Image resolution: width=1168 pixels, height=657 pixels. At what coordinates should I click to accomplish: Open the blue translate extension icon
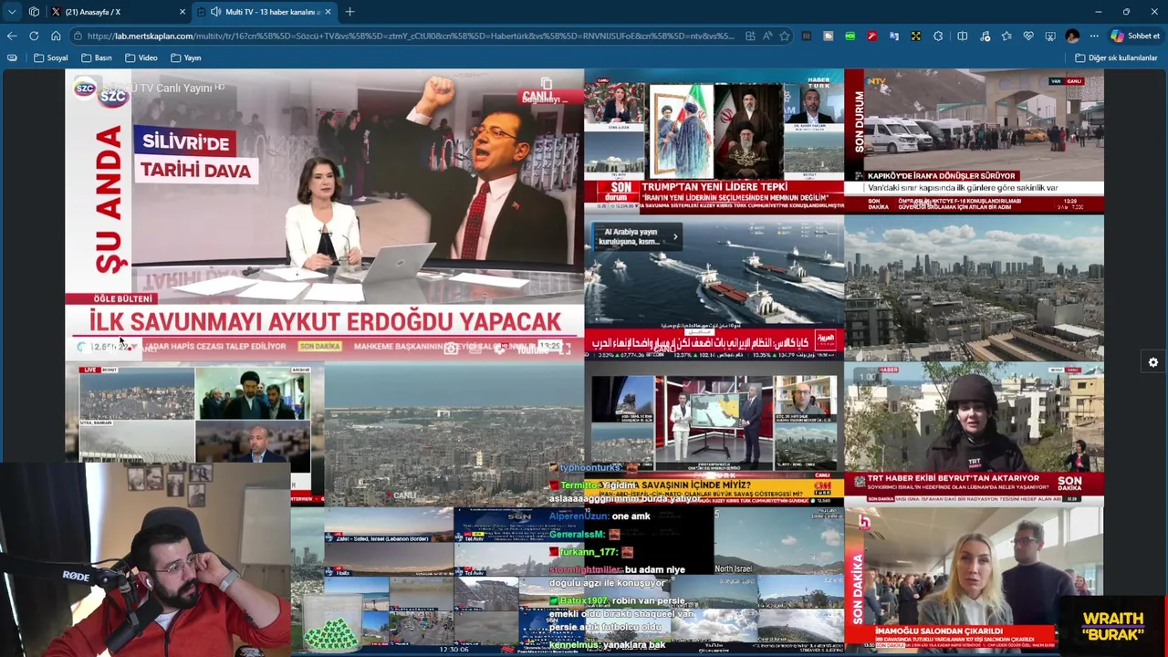pyautogui.click(x=894, y=36)
